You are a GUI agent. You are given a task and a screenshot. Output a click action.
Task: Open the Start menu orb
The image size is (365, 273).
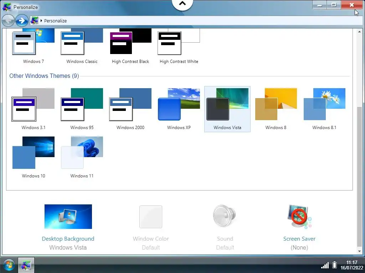(x=9, y=265)
